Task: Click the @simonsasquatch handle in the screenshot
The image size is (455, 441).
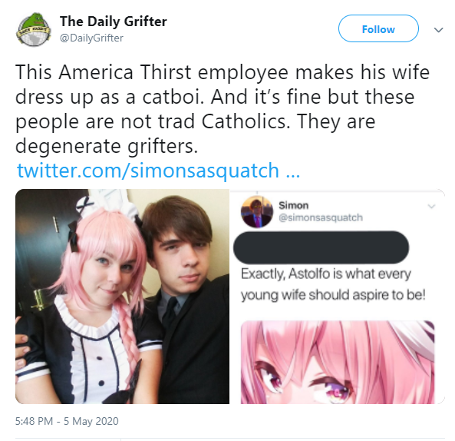Action: (x=321, y=217)
